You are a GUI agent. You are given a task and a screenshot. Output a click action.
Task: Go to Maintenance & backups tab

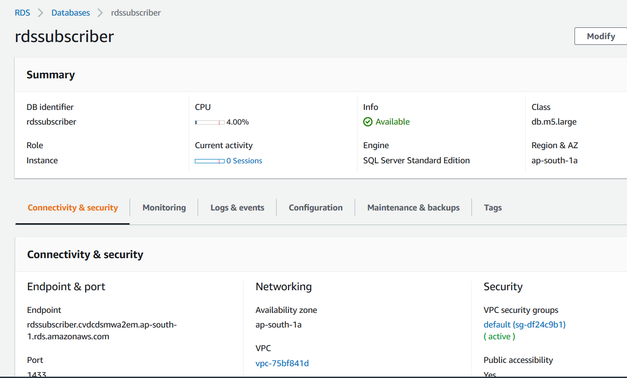[413, 208]
